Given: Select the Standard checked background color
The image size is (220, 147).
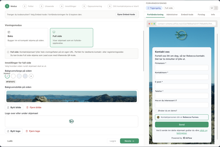Looking at the screenshot, I should 7,76.
